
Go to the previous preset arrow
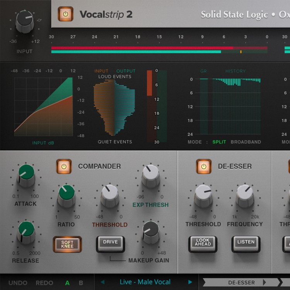(102, 282)
